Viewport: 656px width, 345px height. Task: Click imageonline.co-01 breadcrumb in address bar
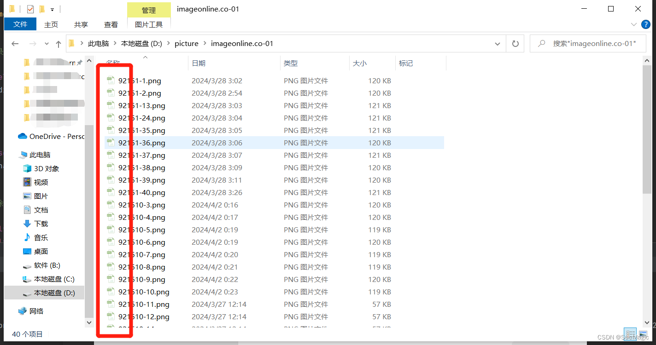(x=242, y=44)
